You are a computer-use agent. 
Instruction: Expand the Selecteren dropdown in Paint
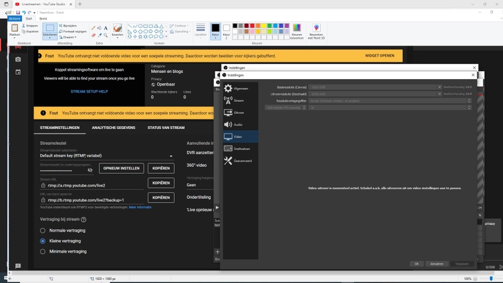(50, 36)
